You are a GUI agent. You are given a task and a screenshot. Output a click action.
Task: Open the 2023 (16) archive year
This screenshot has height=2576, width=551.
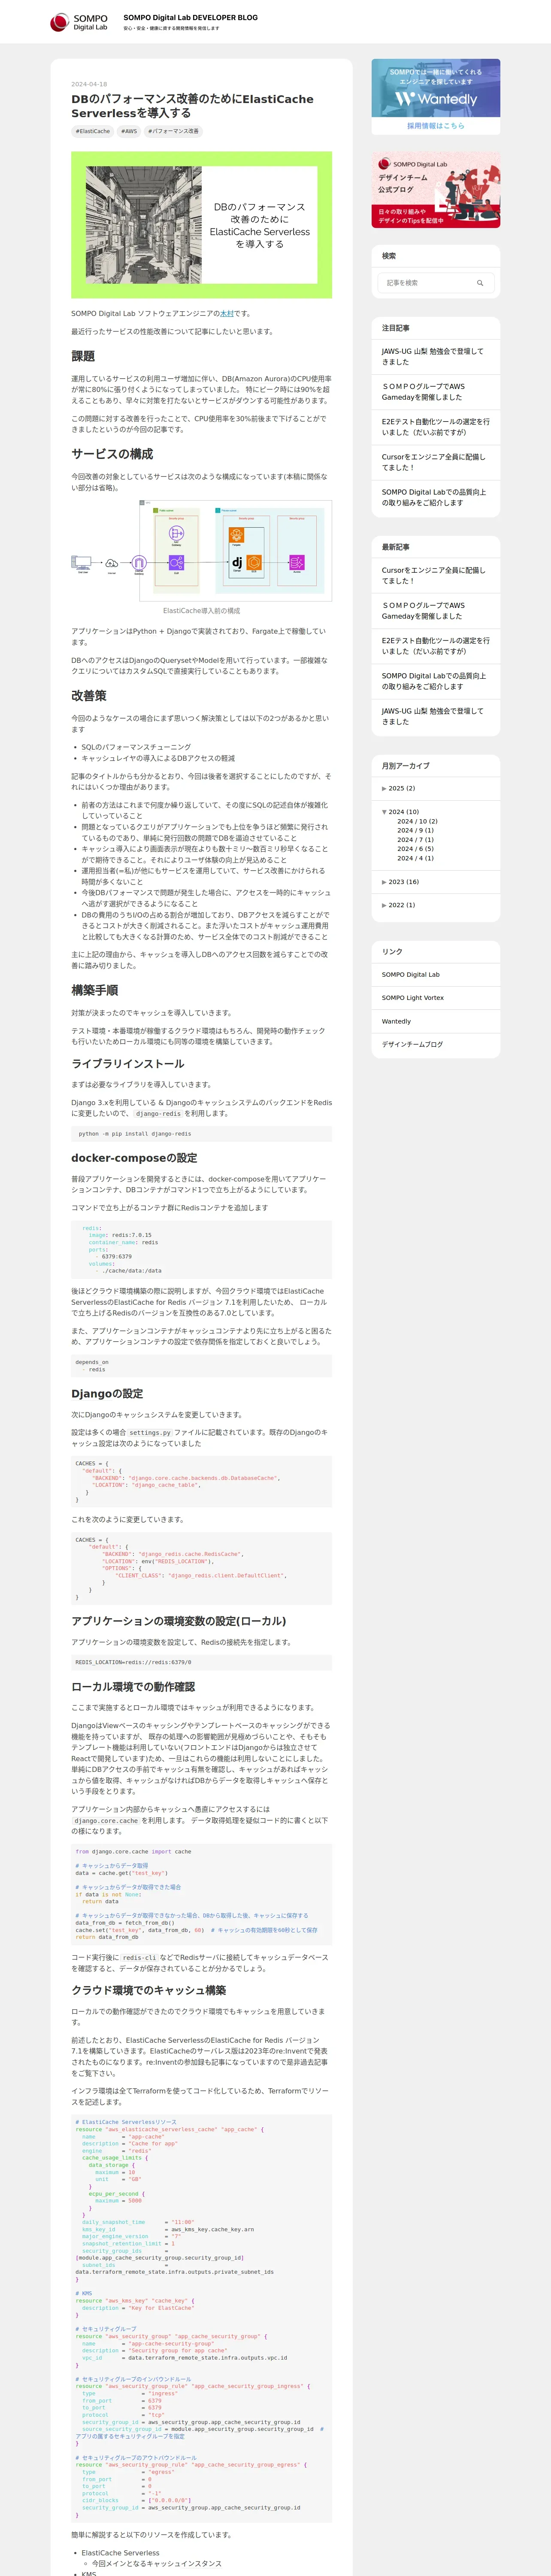(404, 882)
